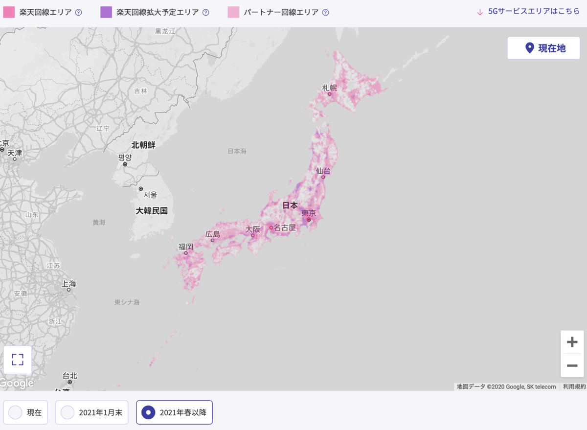Screen dimensions: 587x430
Task: Click the 吉林 province label
Action: (x=140, y=91)
